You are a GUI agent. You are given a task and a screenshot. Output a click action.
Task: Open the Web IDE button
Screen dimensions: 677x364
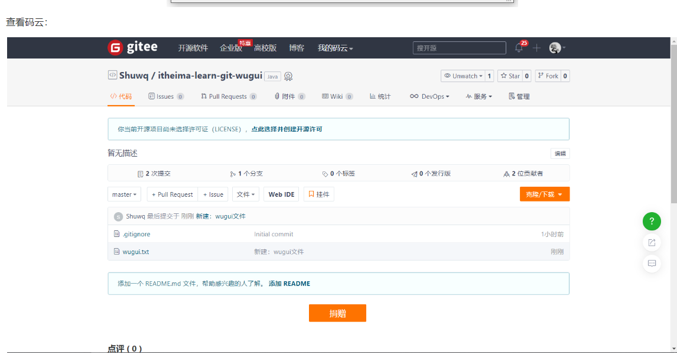[282, 194]
